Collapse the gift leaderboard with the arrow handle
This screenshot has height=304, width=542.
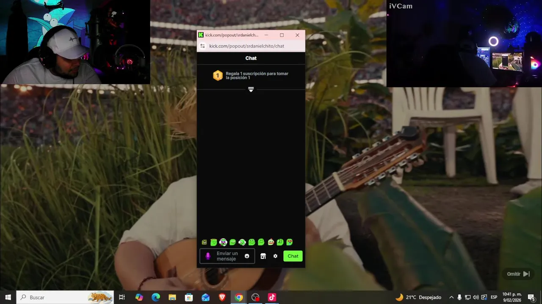[x=251, y=90]
